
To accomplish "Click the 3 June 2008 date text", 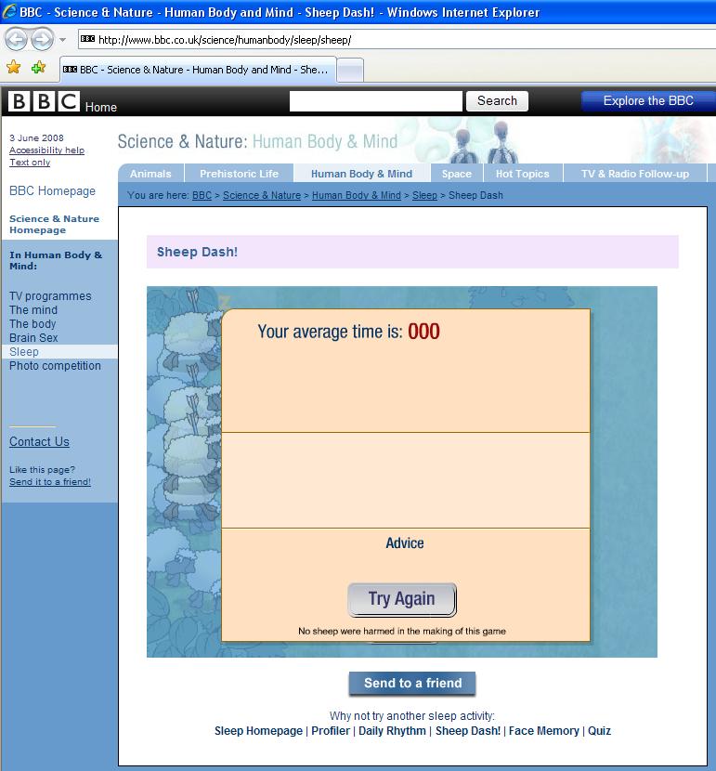I will [x=36, y=137].
